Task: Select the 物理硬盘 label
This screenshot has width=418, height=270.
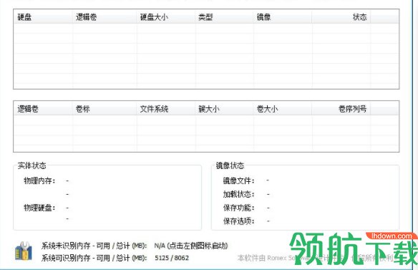Action: (x=39, y=208)
